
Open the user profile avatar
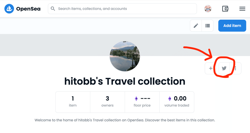tap(208, 9)
